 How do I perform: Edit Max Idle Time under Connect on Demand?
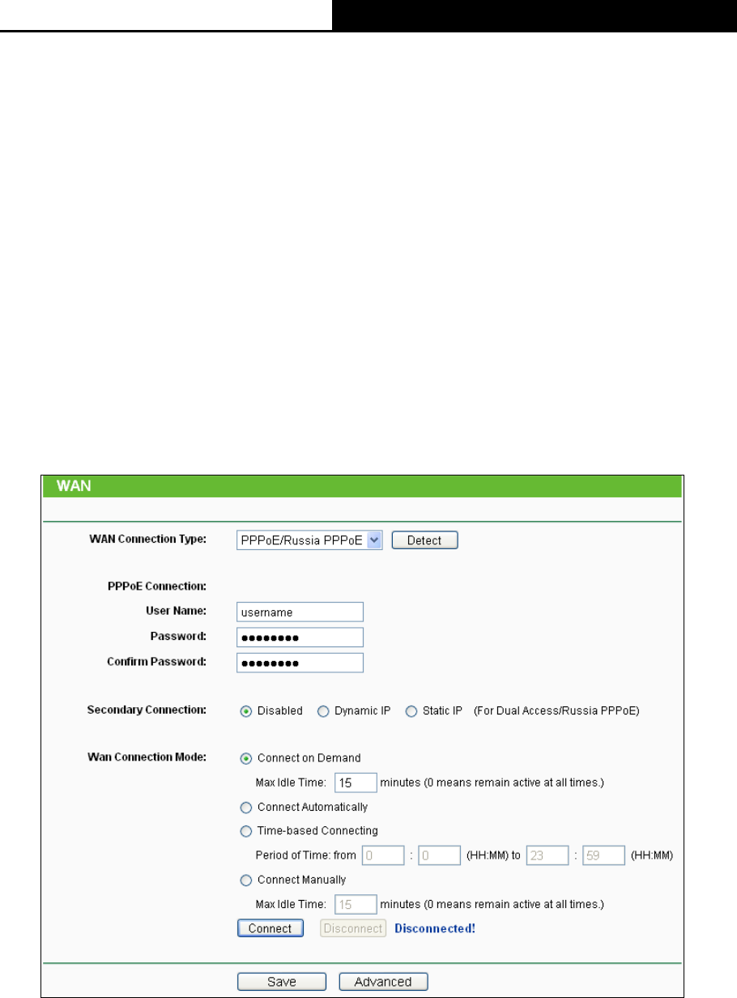pos(356,783)
